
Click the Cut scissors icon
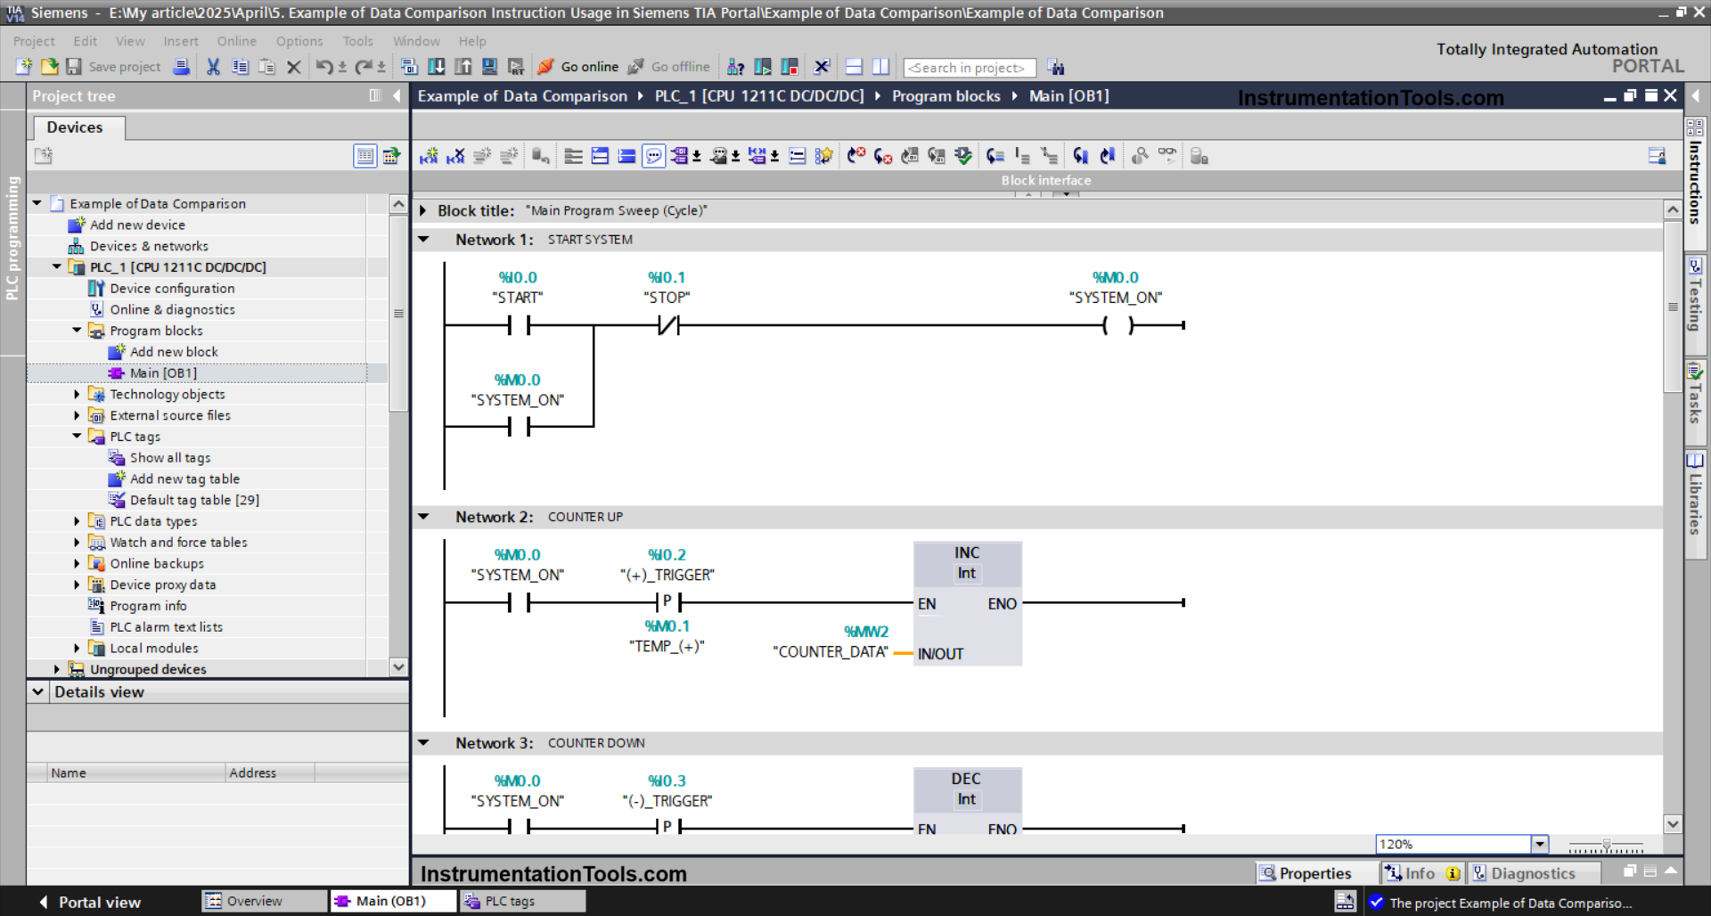click(213, 67)
